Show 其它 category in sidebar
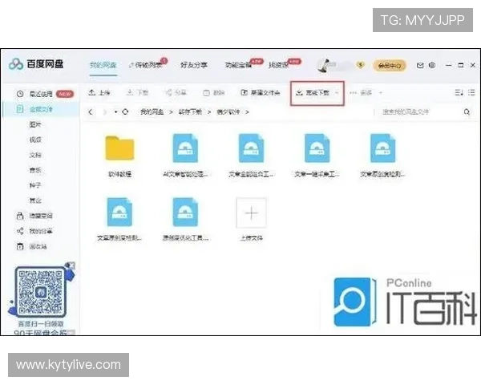Image resolution: width=481 pixels, height=385 pixels. [x=35, y=201]
